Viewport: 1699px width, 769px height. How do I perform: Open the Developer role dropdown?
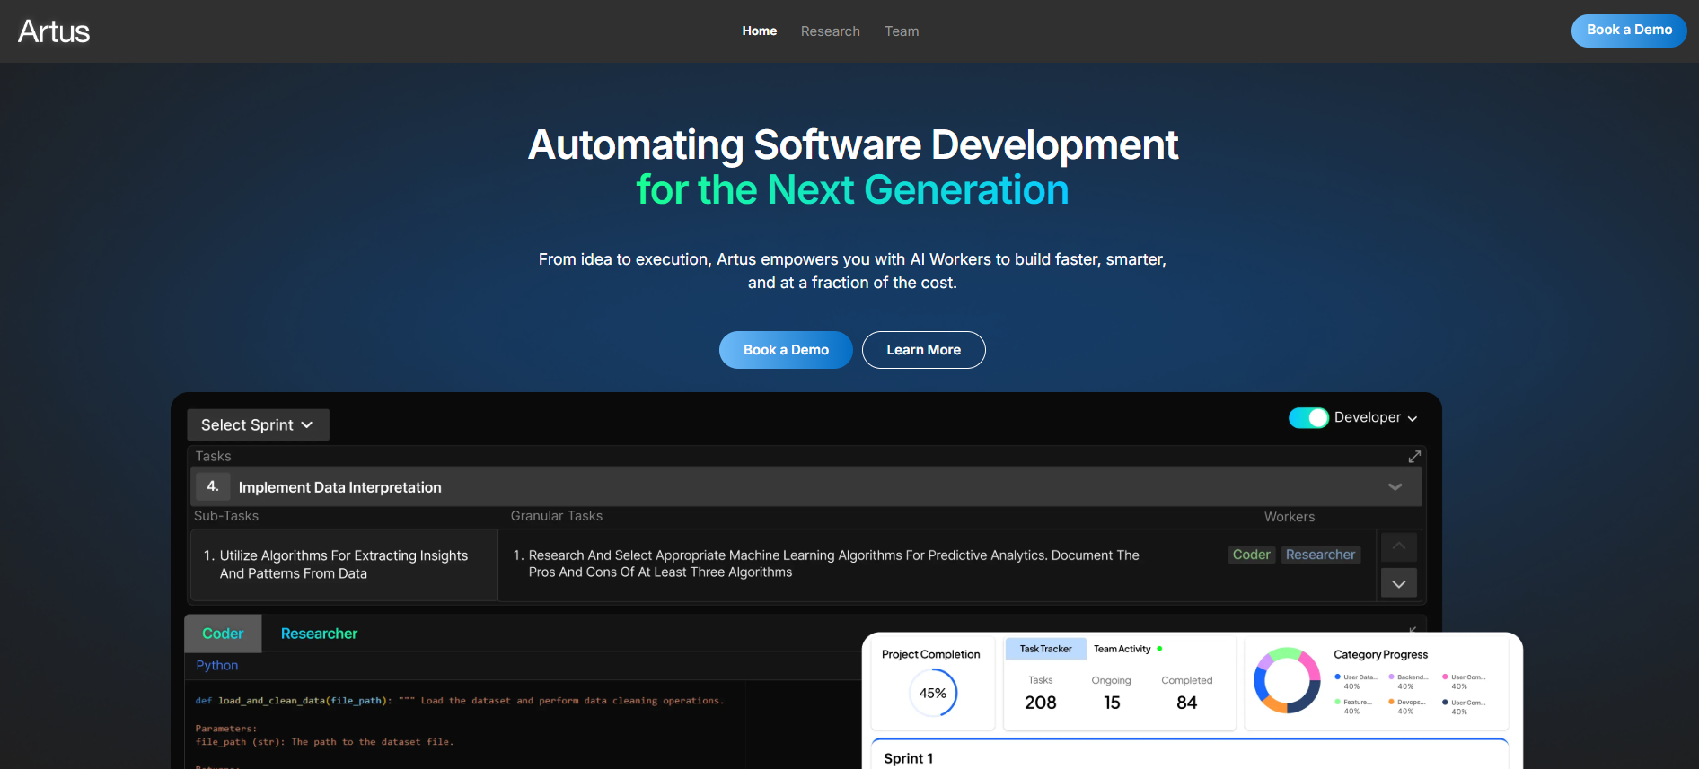(1376, 418)
